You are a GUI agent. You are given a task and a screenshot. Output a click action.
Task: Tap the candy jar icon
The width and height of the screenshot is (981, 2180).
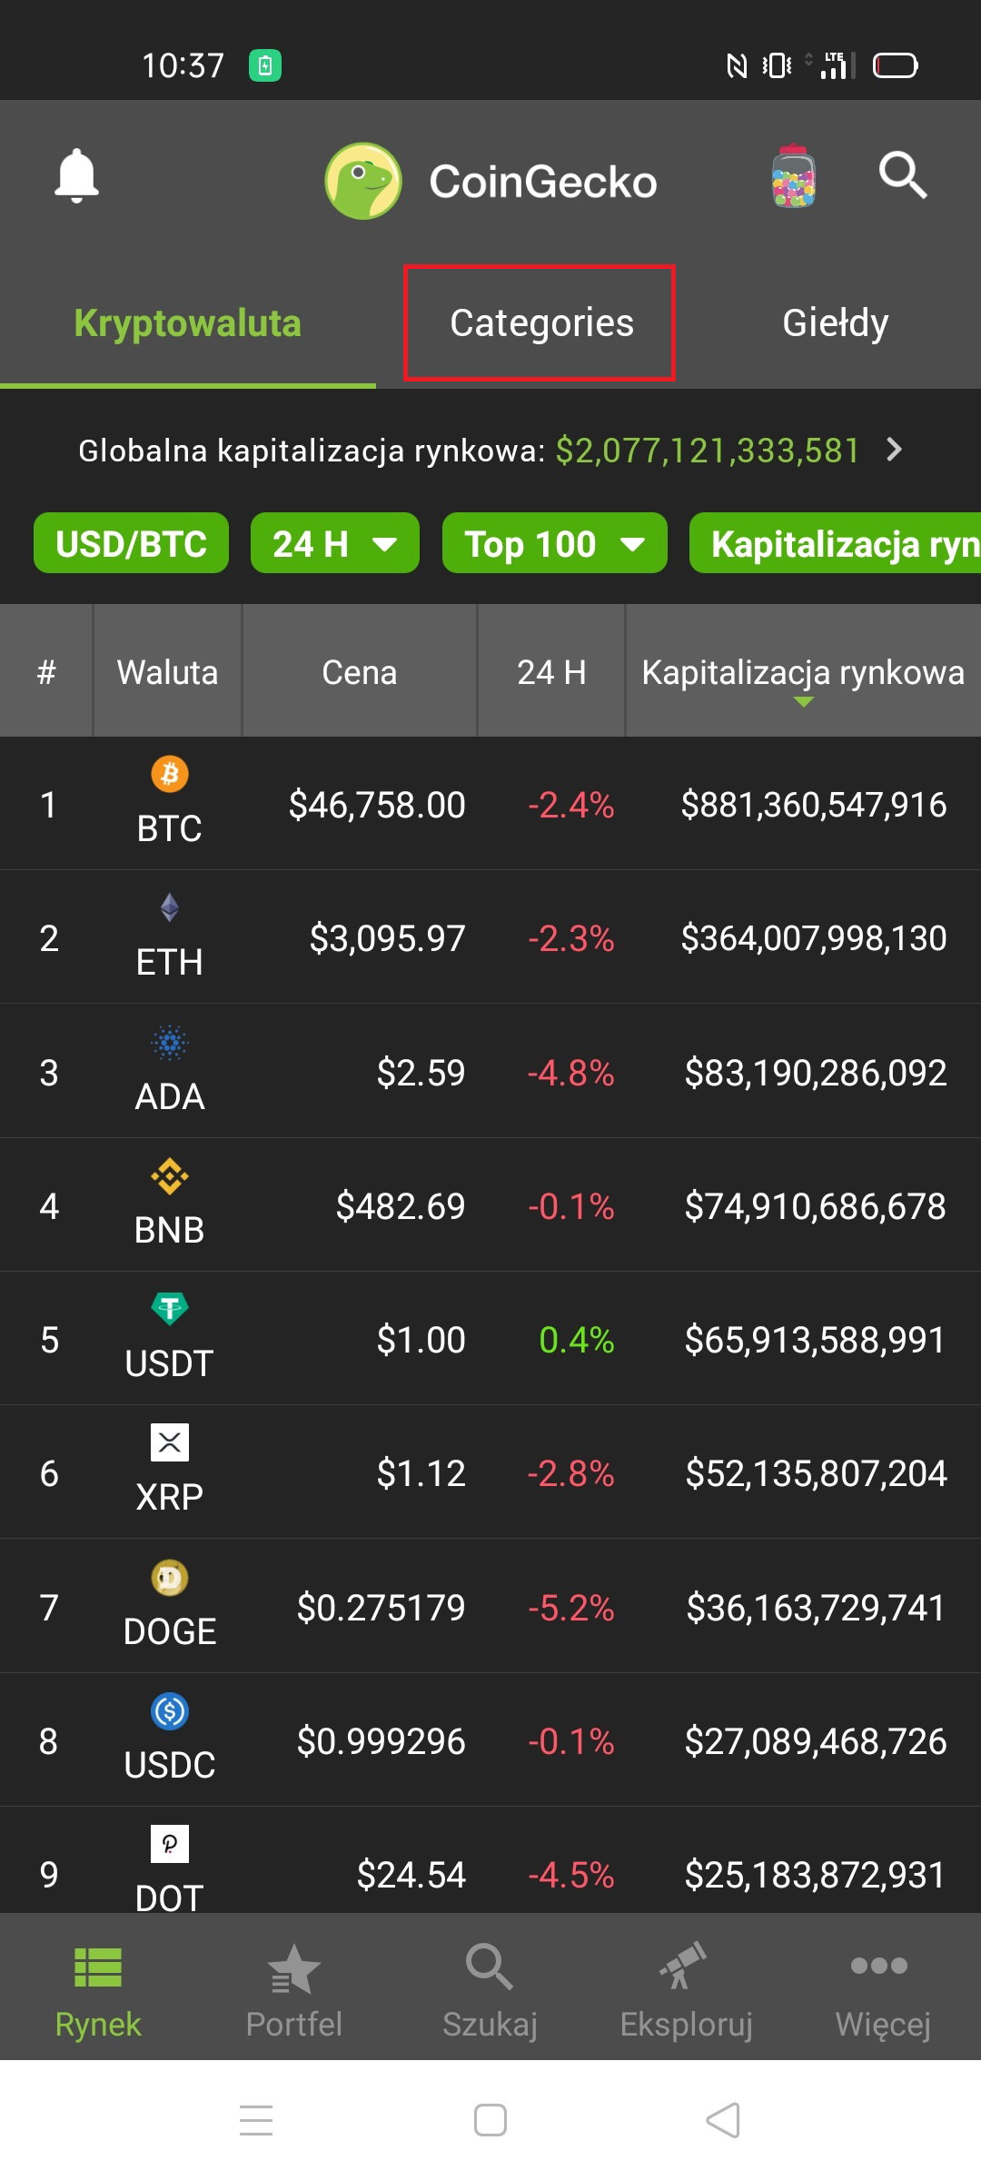(793, 175)
